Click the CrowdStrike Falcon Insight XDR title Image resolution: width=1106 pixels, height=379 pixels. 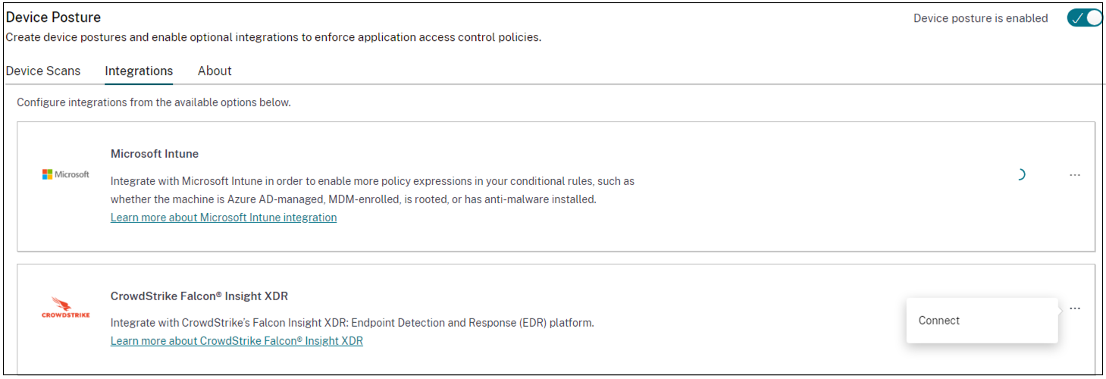199,296
